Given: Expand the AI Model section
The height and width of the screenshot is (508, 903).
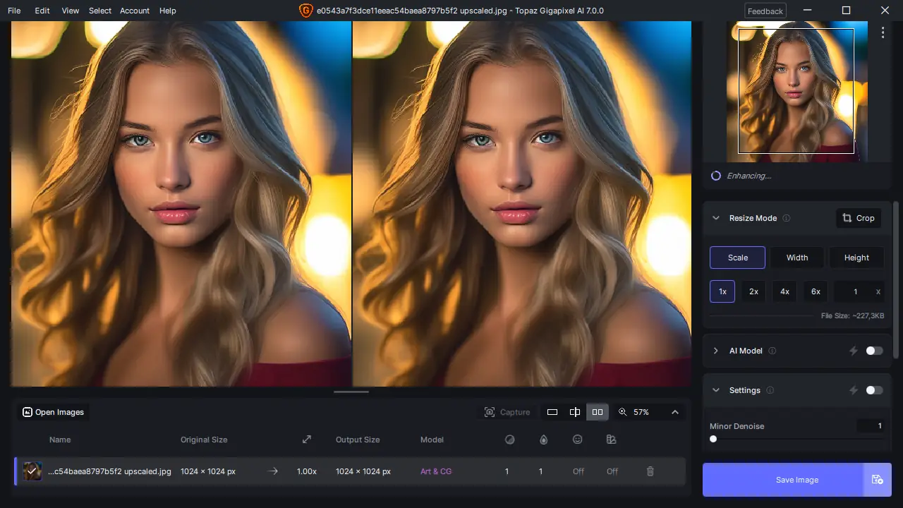Looking at the screenshot, I should click(x=716, y=351).
